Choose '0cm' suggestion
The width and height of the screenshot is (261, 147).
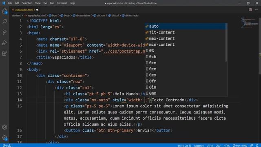185,63
